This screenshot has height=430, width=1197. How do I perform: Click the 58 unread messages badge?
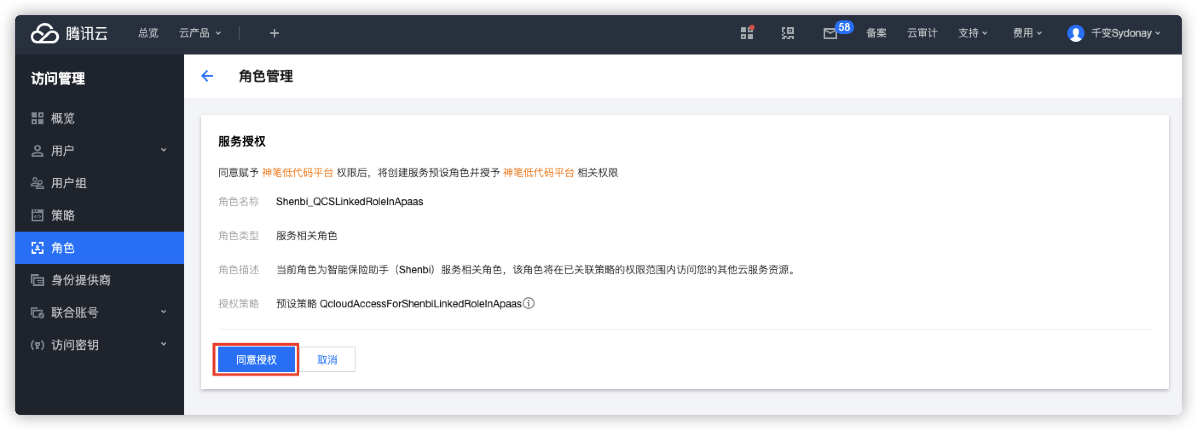tap(844, 27)
